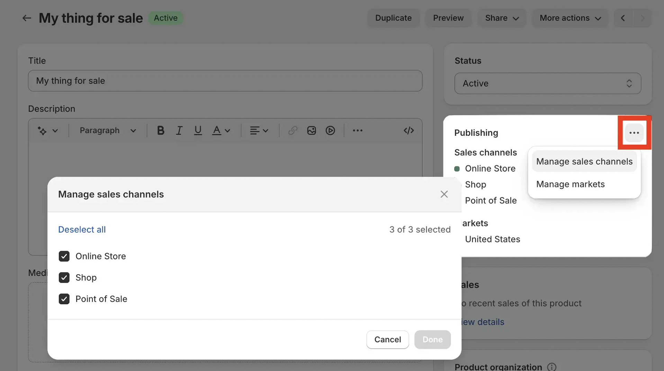Uncheck the Online Store checkbox
664x371 pixels.
64,256
